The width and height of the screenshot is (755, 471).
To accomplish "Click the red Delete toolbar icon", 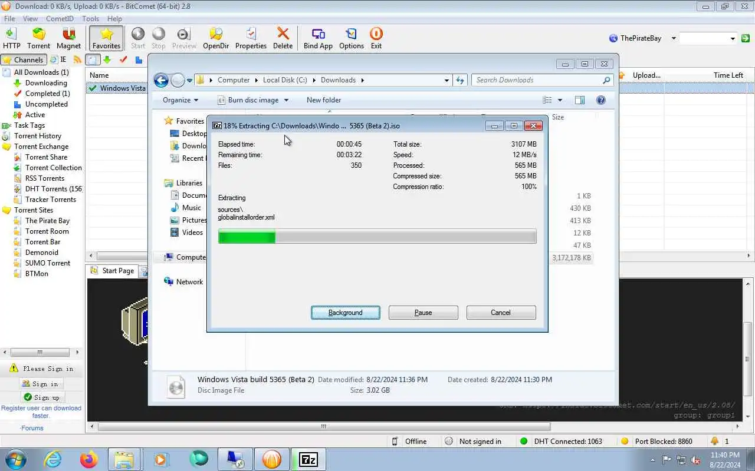I will tap(283, 38).
